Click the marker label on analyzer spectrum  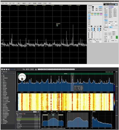tap(58, 24)
